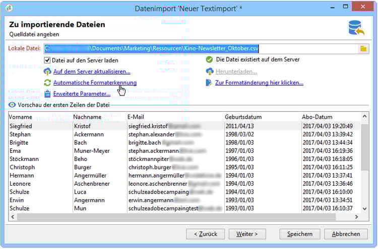This screenshot has height=249, width=378.
Task: Click the 'Speichern' button
Action: tap(300, 234)
